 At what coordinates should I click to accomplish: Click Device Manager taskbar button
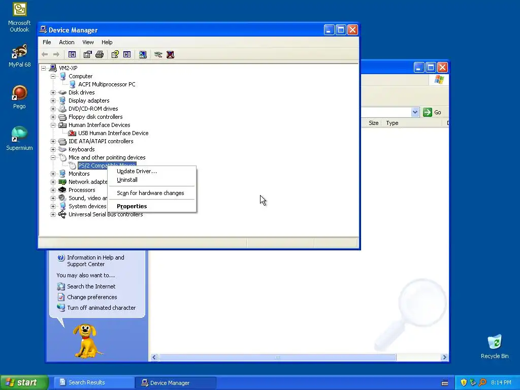click(x=176, y=383)
